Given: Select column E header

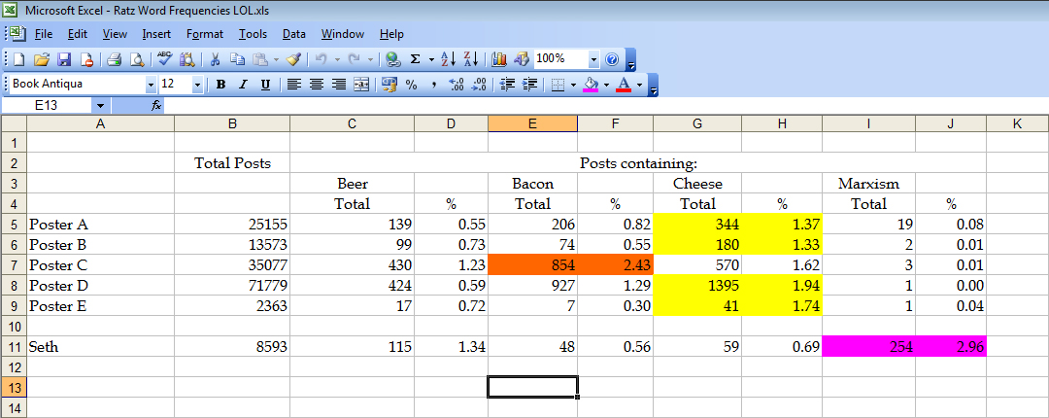Looking at the screenshot, I should (532, 123).
